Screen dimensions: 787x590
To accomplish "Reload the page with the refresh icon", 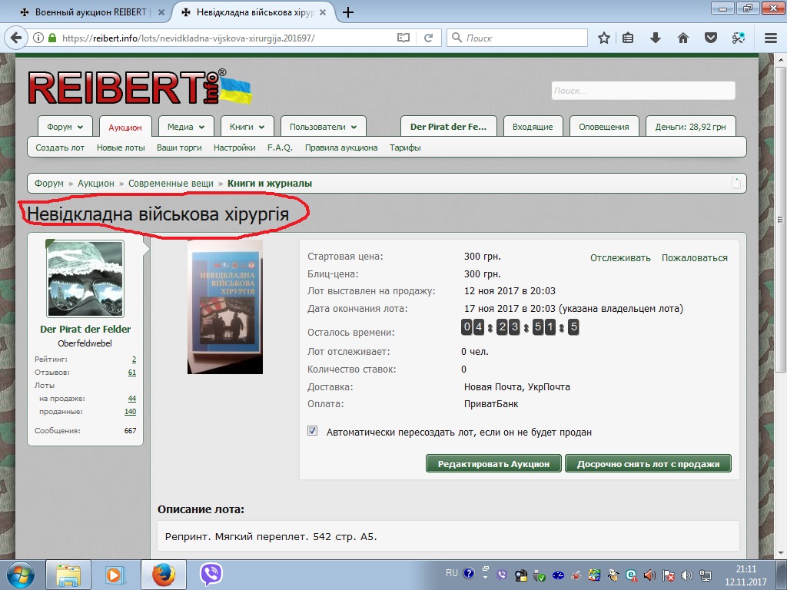I will coord(428,38).
